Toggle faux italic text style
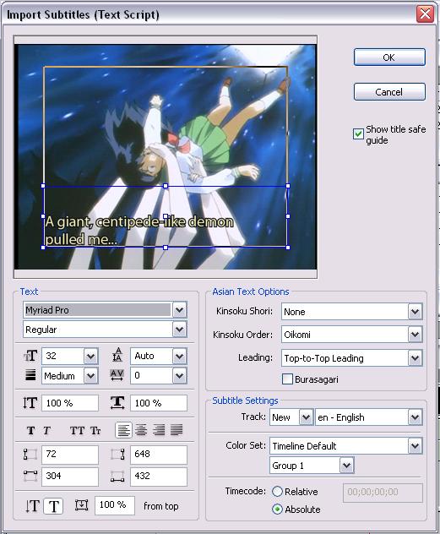The image size is (440, 534). (46, 431)
